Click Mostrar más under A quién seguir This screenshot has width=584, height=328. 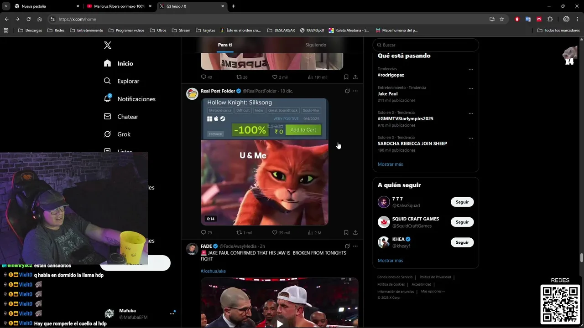tap(390, 261)
